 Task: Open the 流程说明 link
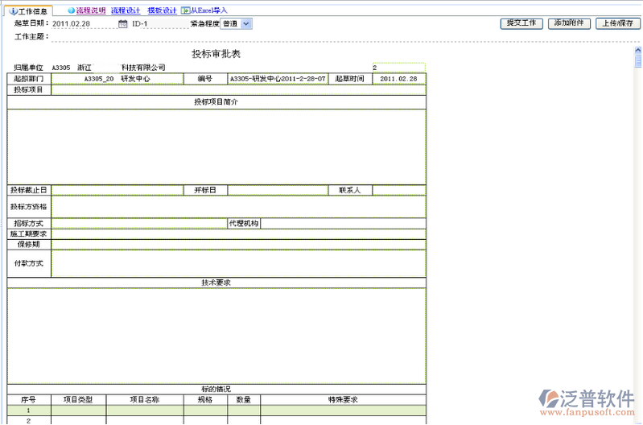click(90, 11)
